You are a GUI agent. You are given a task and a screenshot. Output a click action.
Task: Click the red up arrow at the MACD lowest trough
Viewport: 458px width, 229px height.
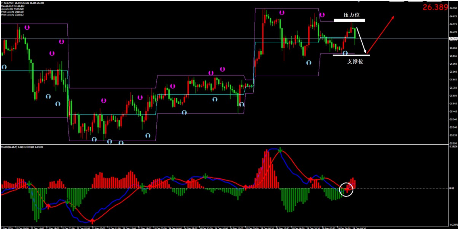92,220
